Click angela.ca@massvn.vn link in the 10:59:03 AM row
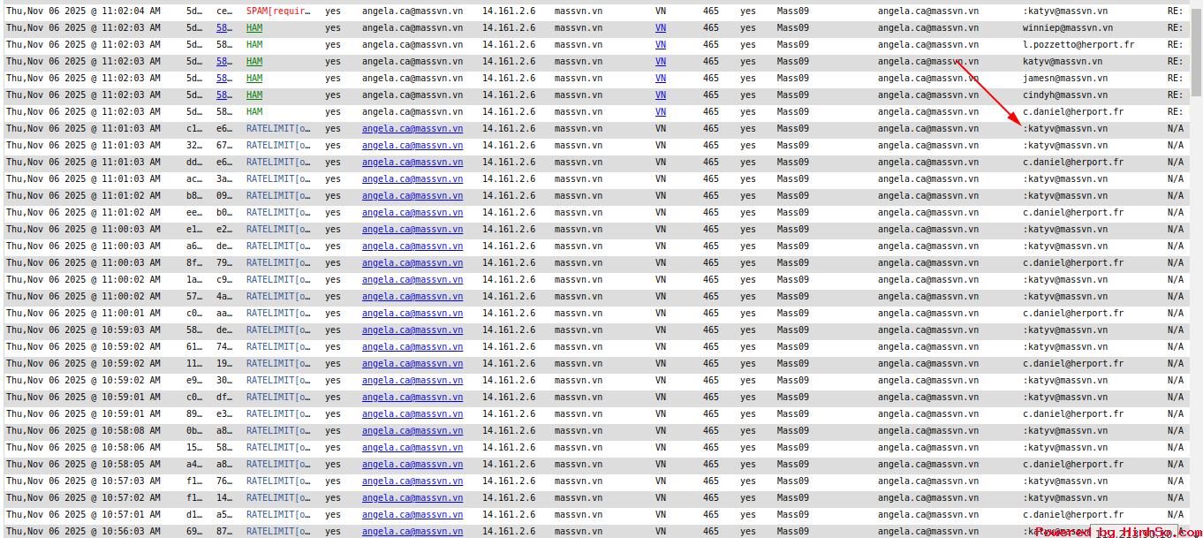The height and width of the screenshot is (538, 1203). (412, 330)
